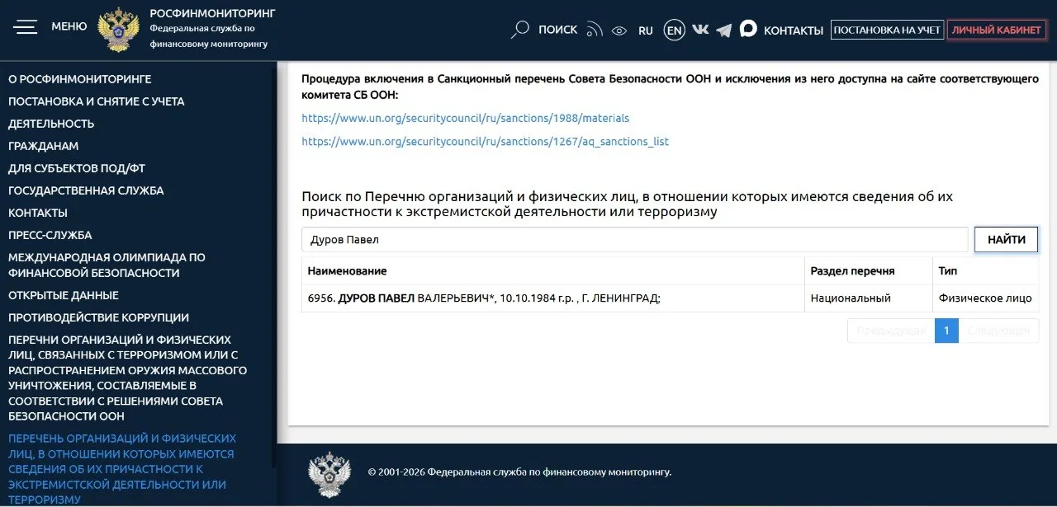Click the footer coat of arms emblem
Viewport: 1057px width, 507px height.
tap(329, 474)
